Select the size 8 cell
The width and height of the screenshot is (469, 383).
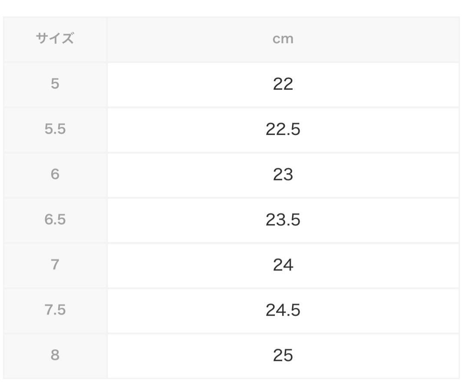pyautogui.click(x=55, y=356)
